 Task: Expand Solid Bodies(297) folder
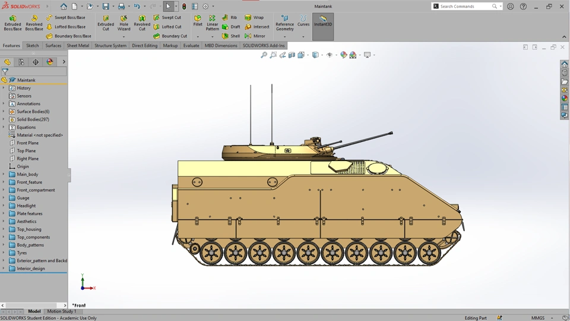click(x=4, y=119)
